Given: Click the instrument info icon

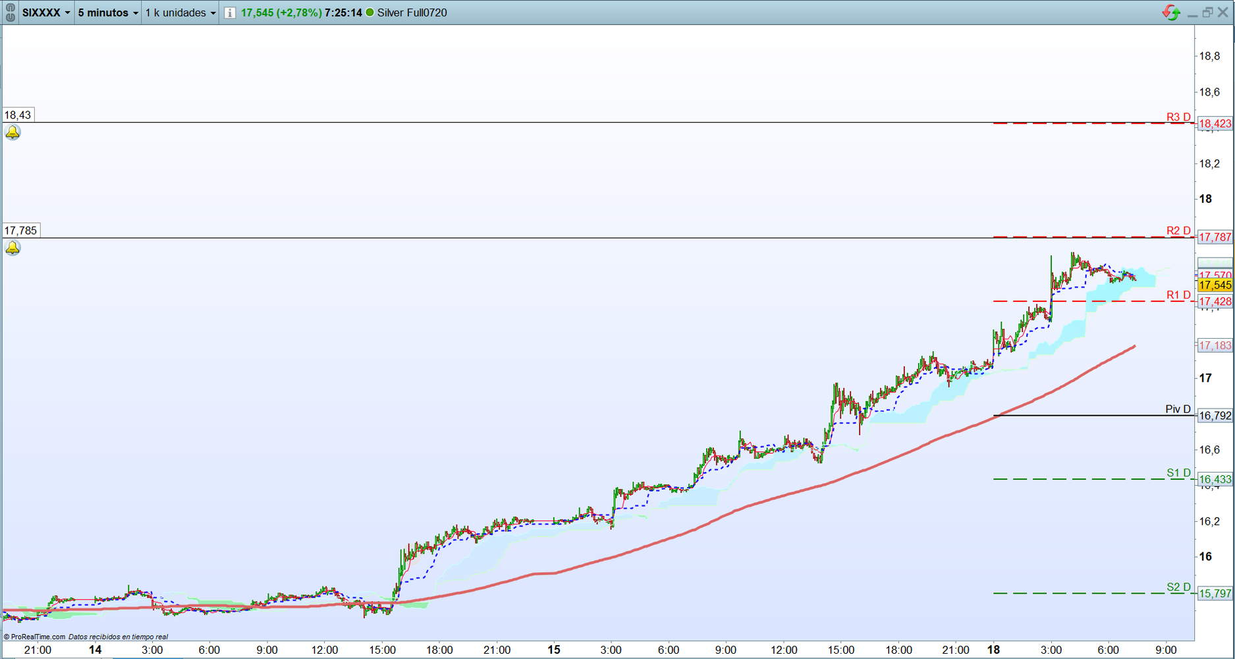Looking at the screenshot, I should pos(229,13).
